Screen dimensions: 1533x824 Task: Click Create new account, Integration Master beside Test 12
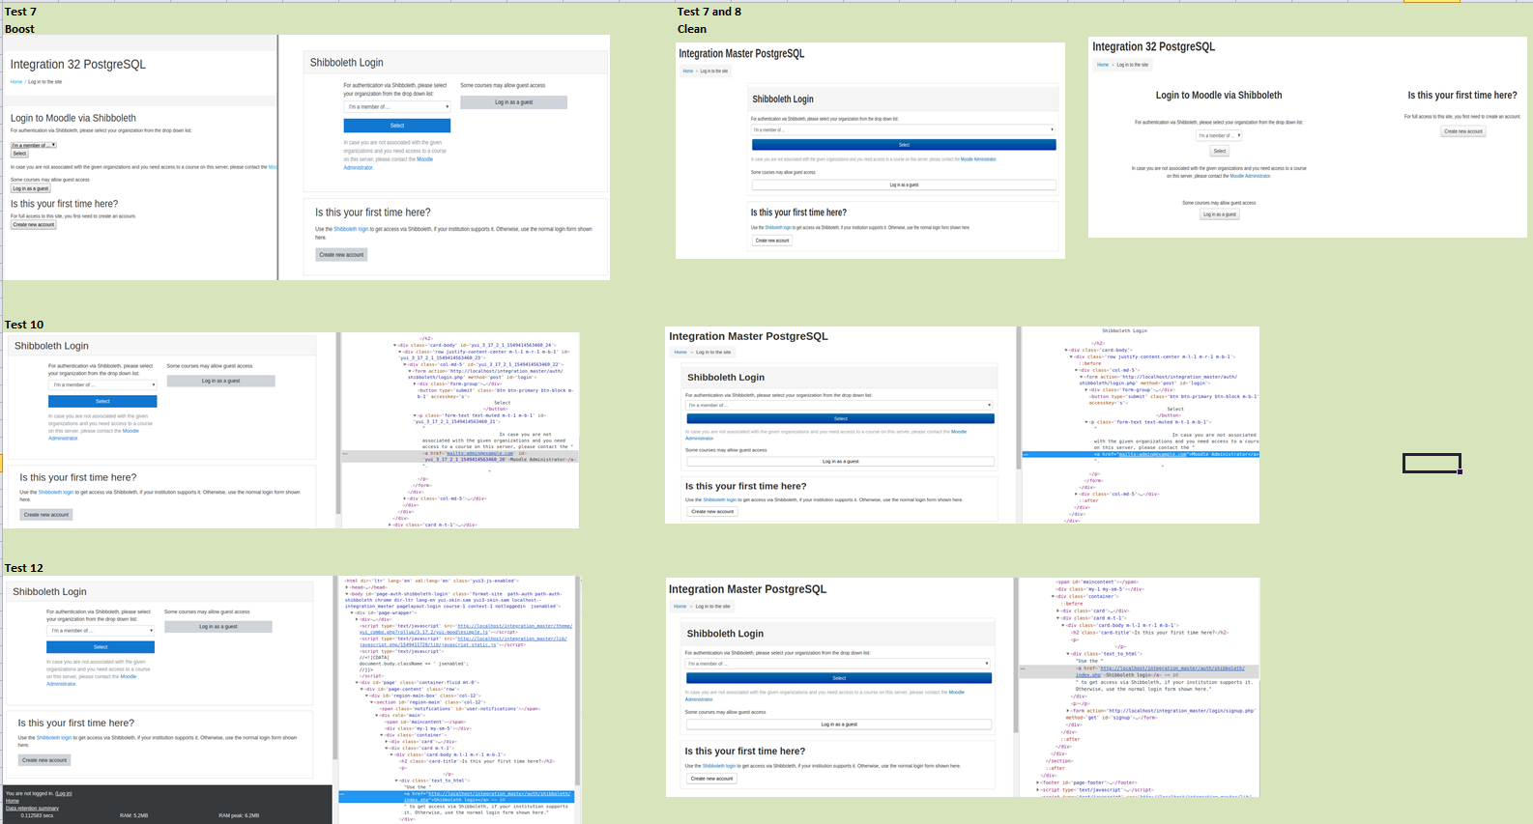point(711,779)
